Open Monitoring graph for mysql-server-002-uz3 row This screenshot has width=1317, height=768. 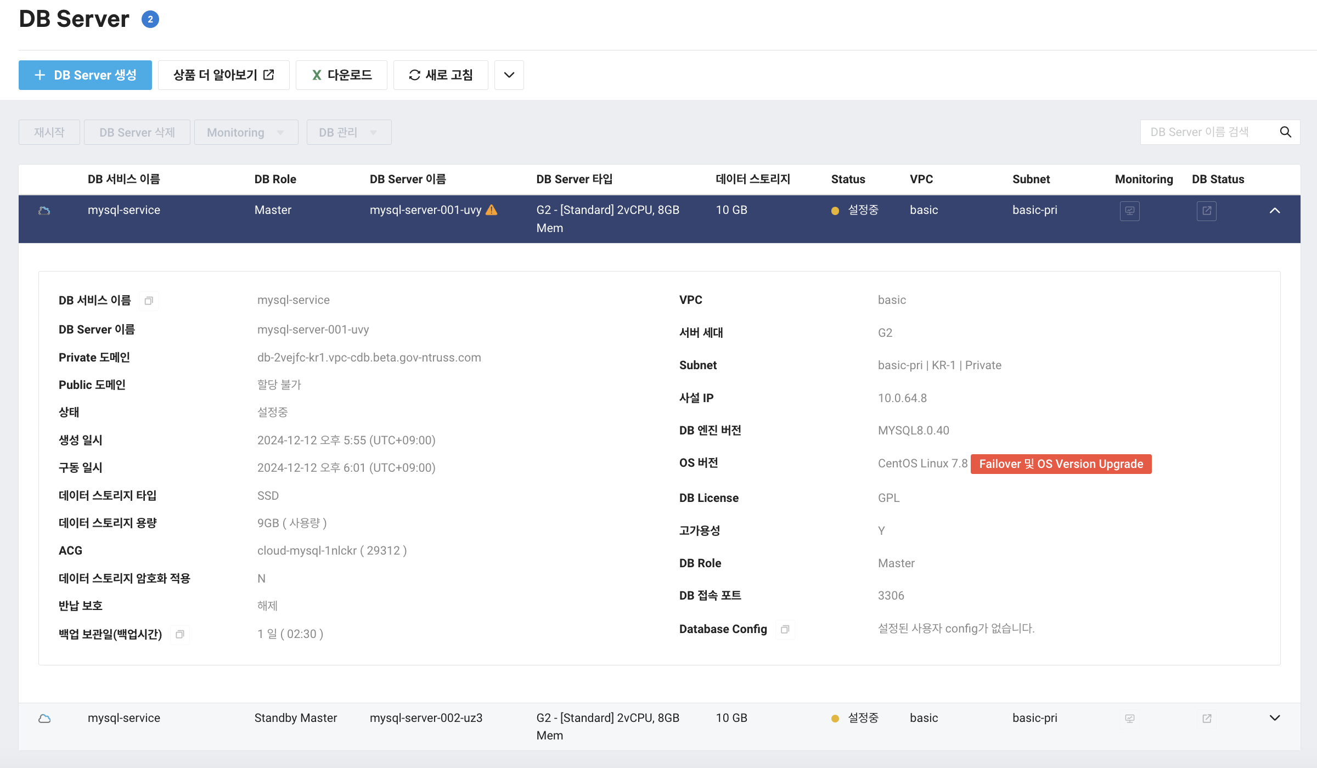tap(1130, 718)
